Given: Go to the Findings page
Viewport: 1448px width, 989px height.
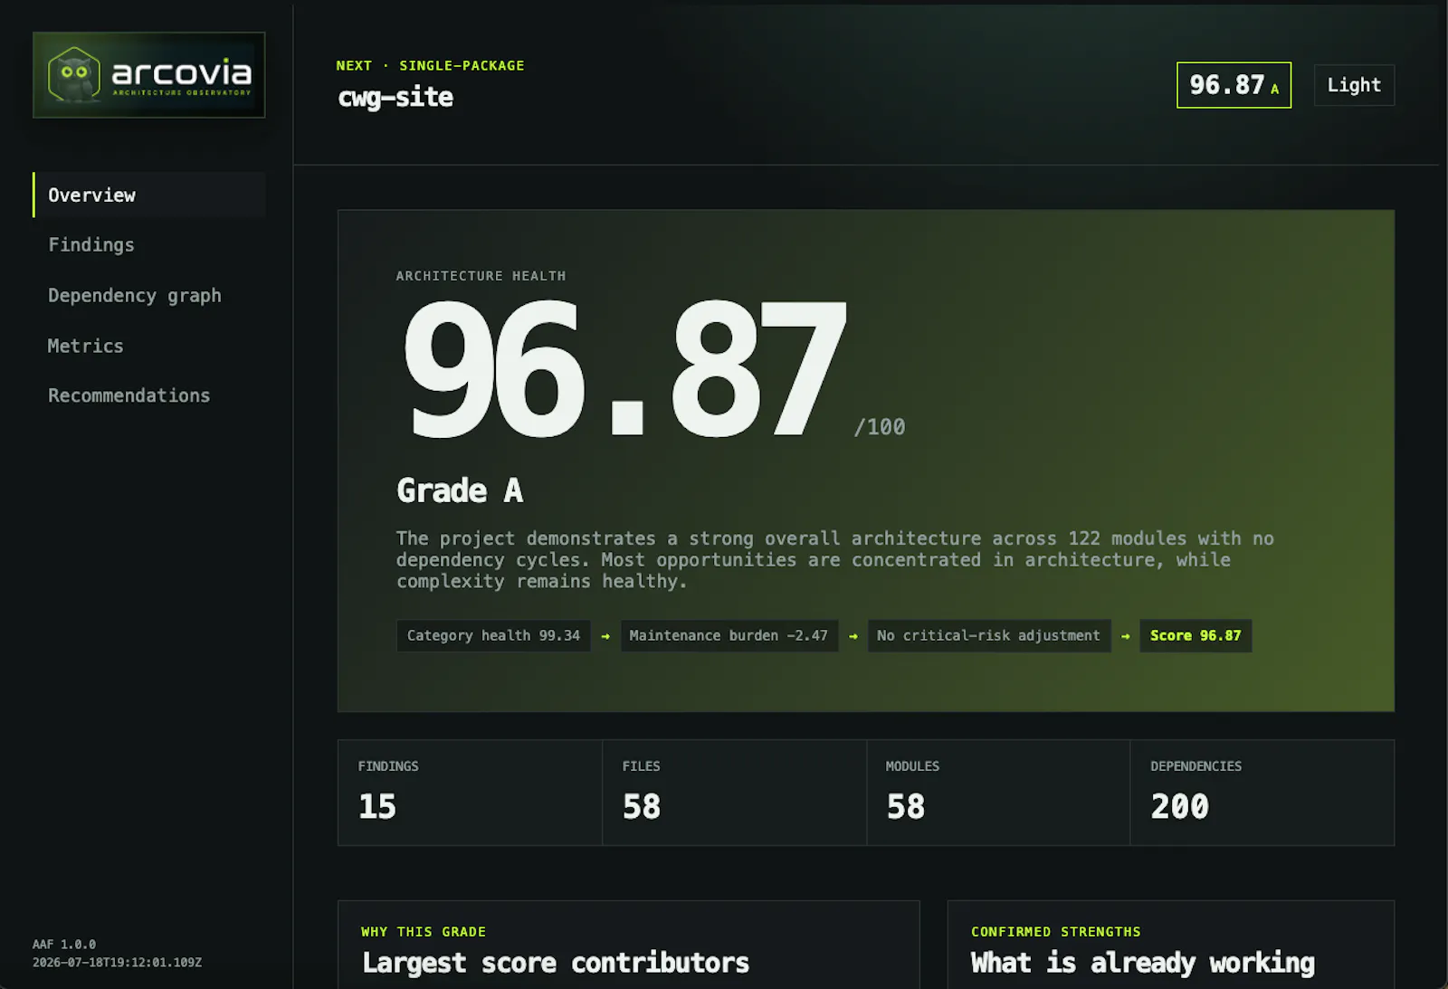Looking at the screenshot, I should (x=91, y=245).
